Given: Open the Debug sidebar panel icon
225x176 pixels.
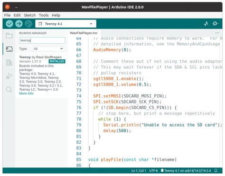Looking at the screenshot, I should (x=9, y=76).
